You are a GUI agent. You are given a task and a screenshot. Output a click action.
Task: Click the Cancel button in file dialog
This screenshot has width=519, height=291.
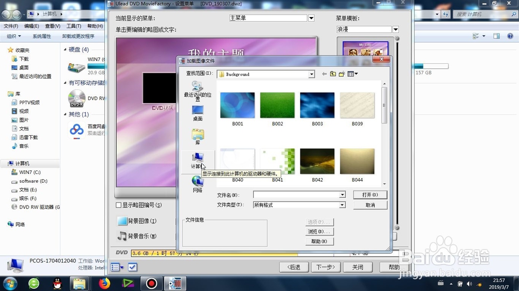pyautogui.click(x=370, y=205)
